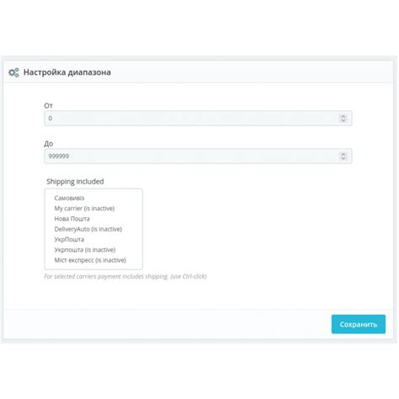Click the От field label

pos(48,106)
